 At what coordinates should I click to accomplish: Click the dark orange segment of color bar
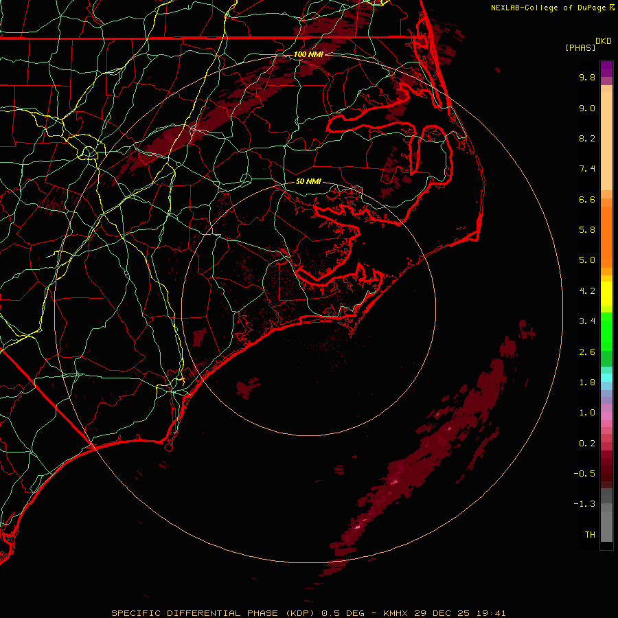pos(606,237)
